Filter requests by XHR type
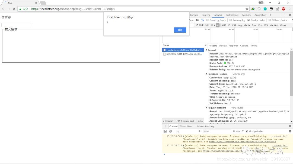 tap(224, 25)
